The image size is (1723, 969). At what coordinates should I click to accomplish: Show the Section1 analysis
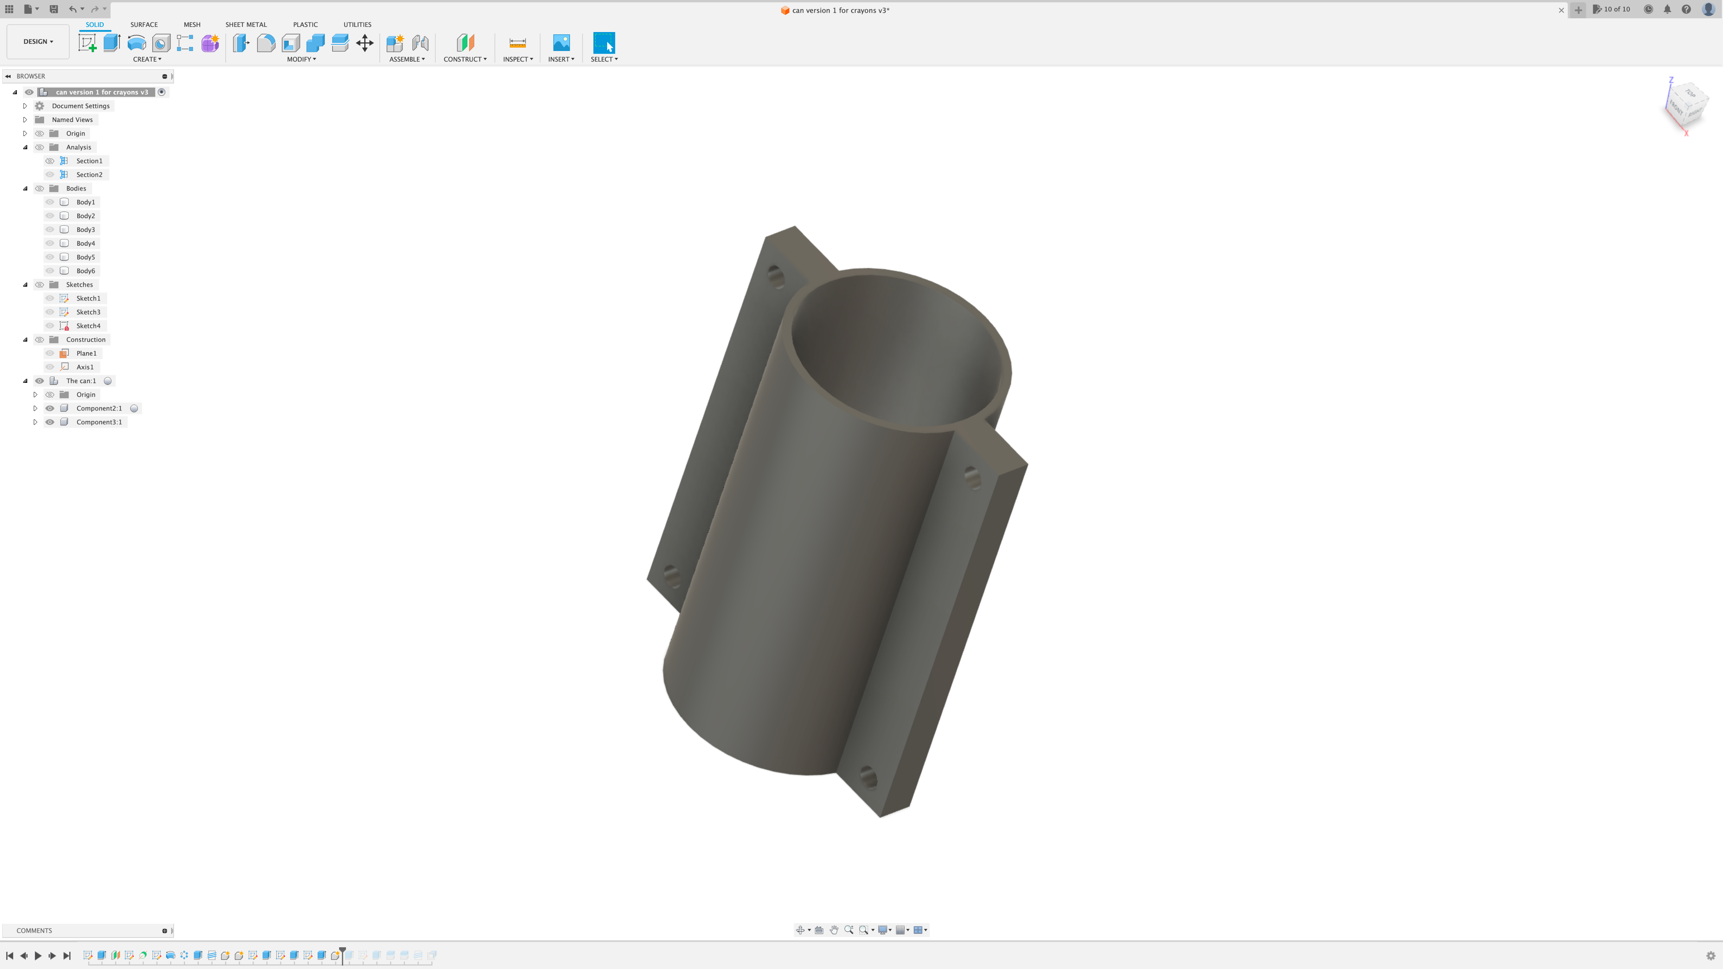50,161
